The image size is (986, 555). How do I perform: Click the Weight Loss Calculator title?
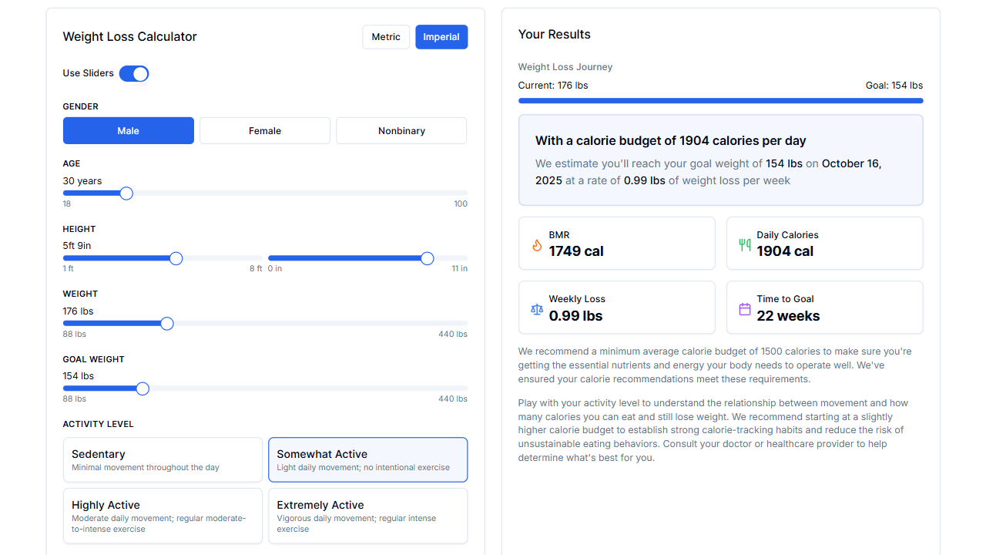coord(130,37)
